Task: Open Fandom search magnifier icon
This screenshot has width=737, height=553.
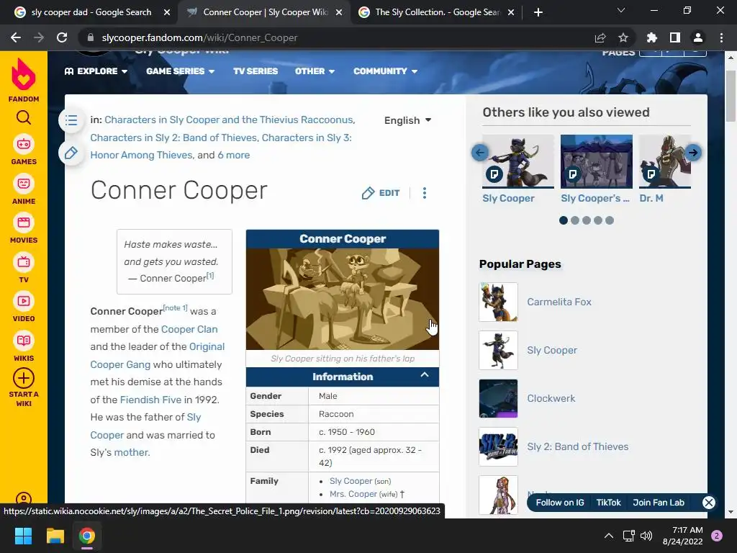Action: pos(24,117)
